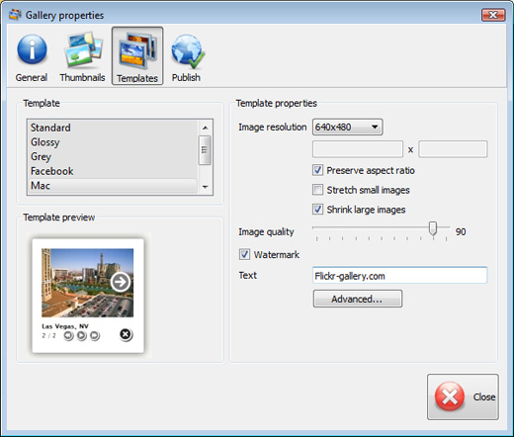
Task: Enable Stretch small images checkbox
Action: [317, 190]
